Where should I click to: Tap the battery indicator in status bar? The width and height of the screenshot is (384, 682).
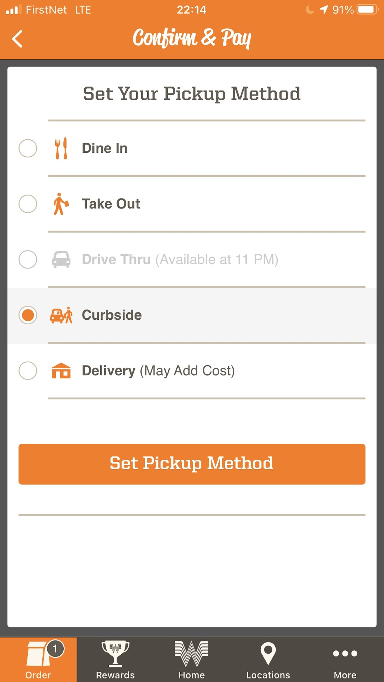(368, 10)
